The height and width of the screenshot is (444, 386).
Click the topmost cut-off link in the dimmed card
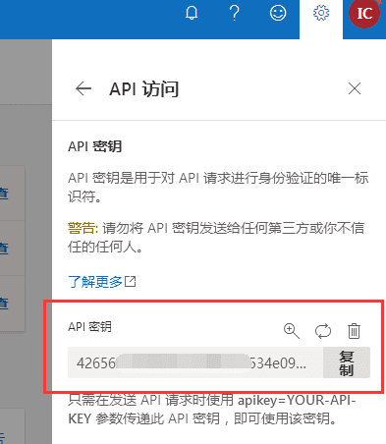pos(4,194)
